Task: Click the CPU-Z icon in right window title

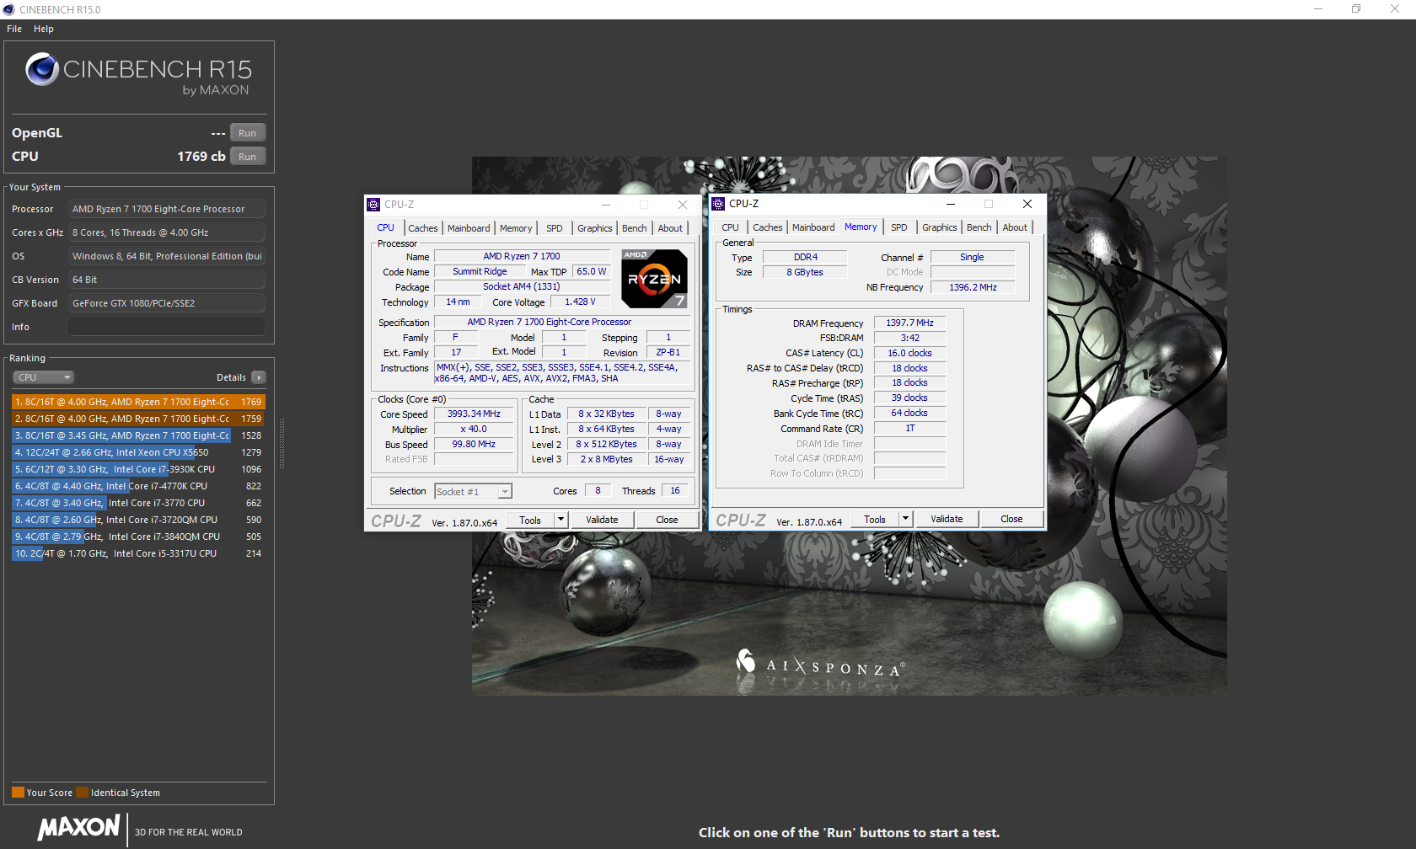Action: 718,204
